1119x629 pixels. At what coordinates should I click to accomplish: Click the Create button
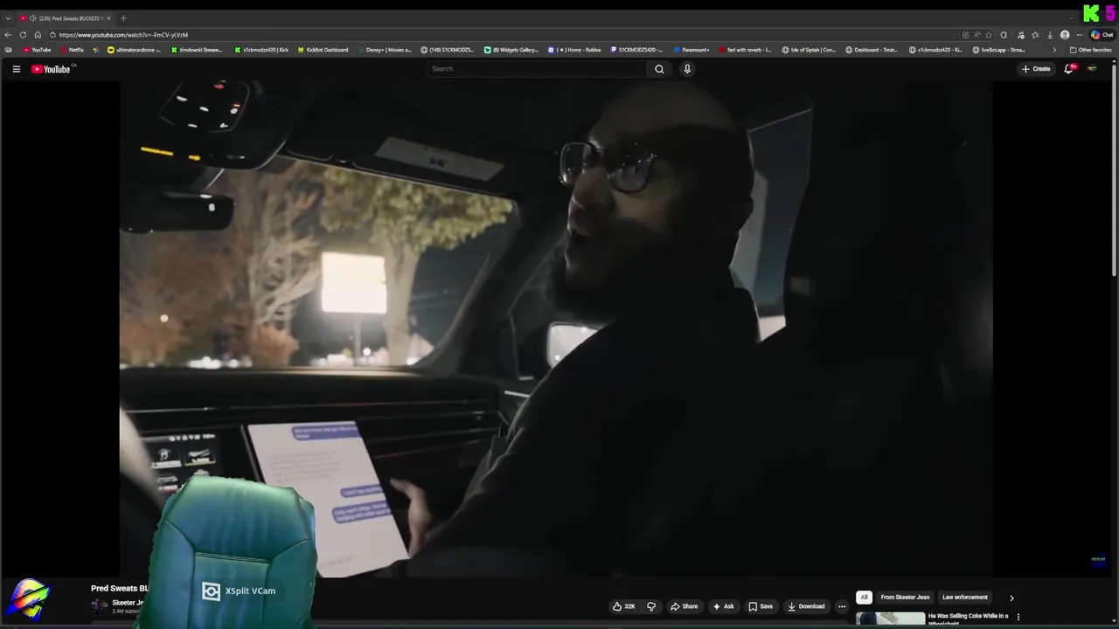(x=1036, y=69)
